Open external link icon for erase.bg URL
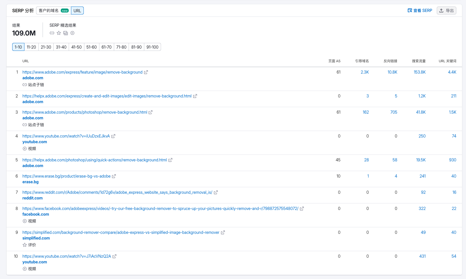Viewport: 466px width, 279px height. 114,176
